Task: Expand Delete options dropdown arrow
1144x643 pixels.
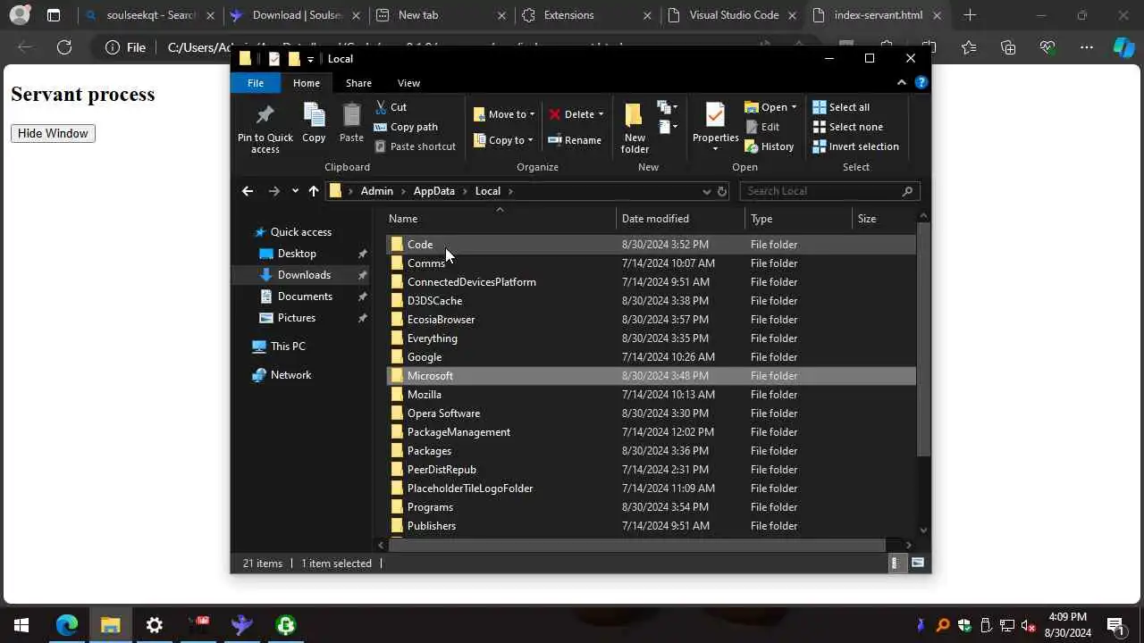Action: pos(601,114)
